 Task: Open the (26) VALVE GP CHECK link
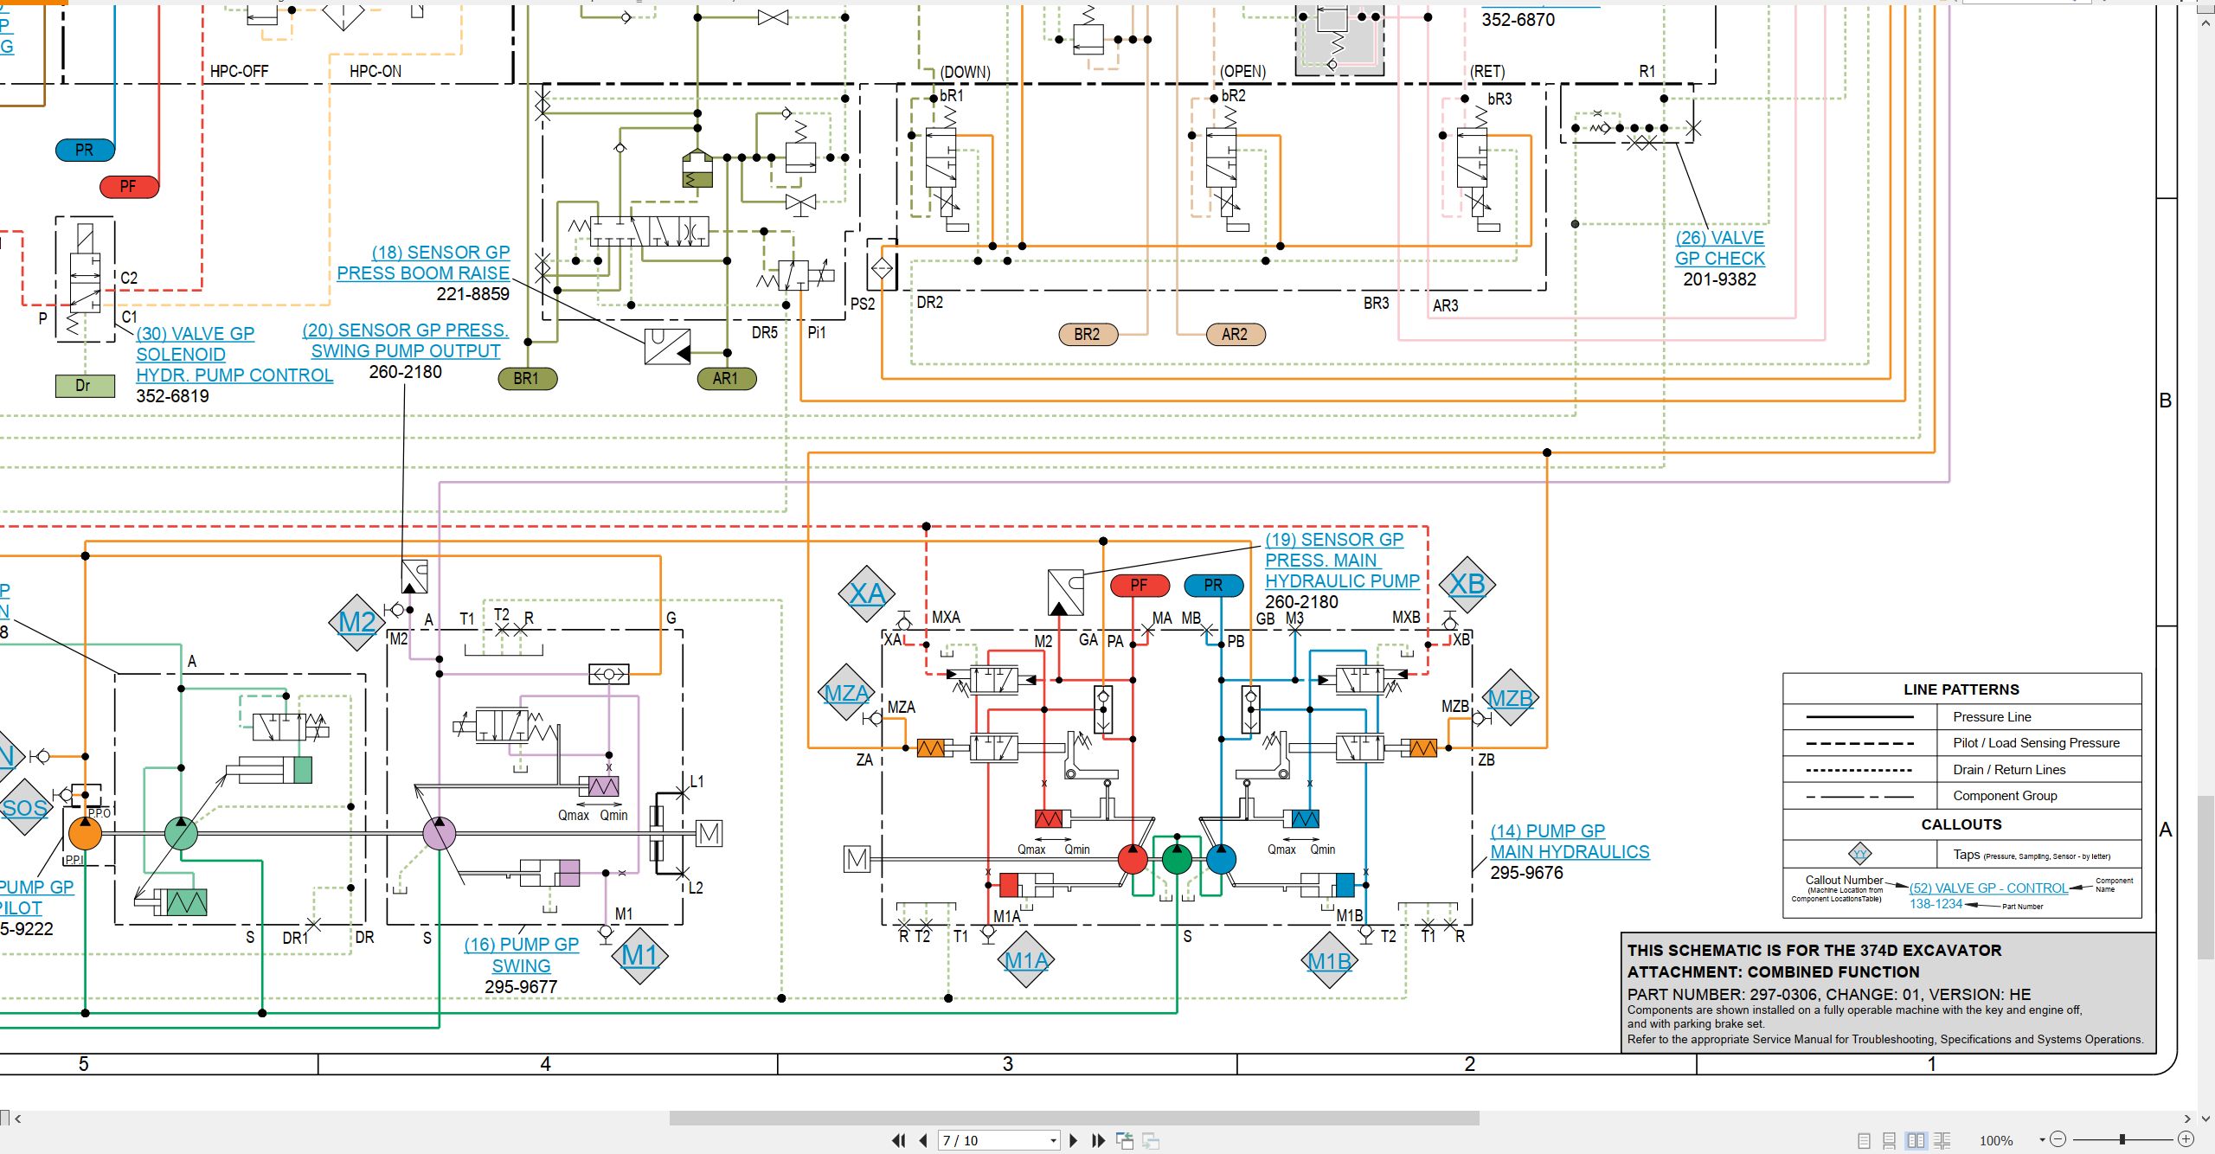(1719, 248)
